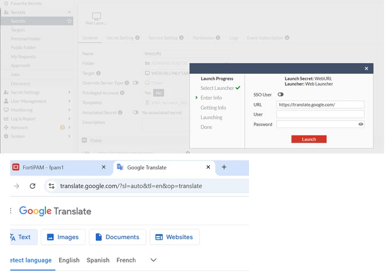The width and height of the screenshot is (389, 275).
Task: Open Personal Folder in sidebar
Action: [26, 38]
